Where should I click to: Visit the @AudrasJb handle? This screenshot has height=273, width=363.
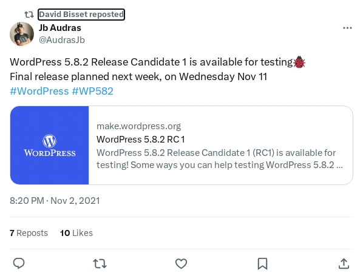pyautogui.click(x=62, y=40)
